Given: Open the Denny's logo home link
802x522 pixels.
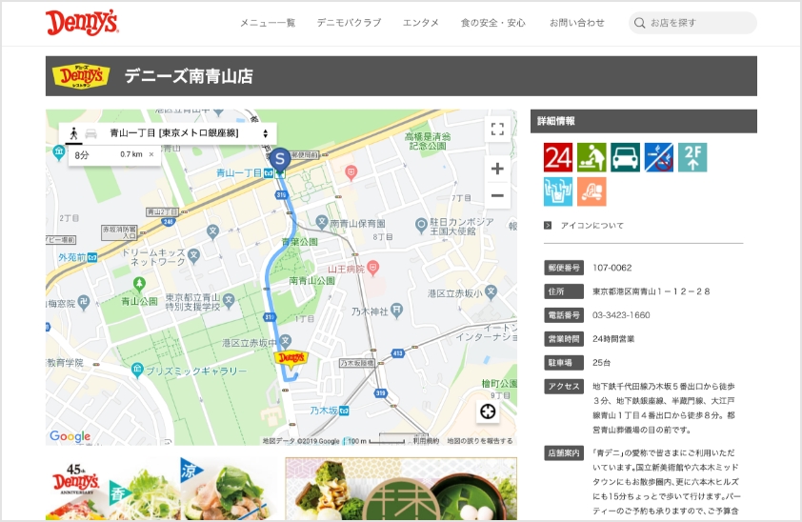Looking at the screenshot, I should pos(82,23).
